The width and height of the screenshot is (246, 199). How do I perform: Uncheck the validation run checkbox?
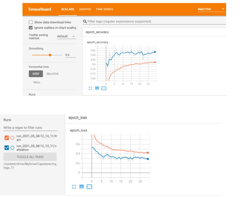click(x=7, y=148)
